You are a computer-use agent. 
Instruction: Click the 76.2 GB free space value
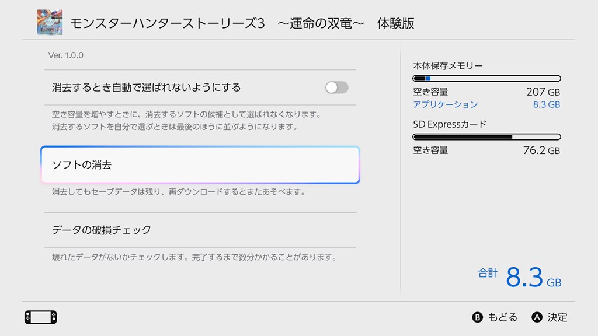click(541, 150)
